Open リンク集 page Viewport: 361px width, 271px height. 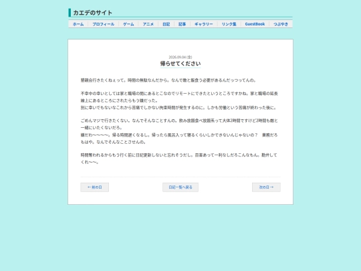tap(229, 24)
